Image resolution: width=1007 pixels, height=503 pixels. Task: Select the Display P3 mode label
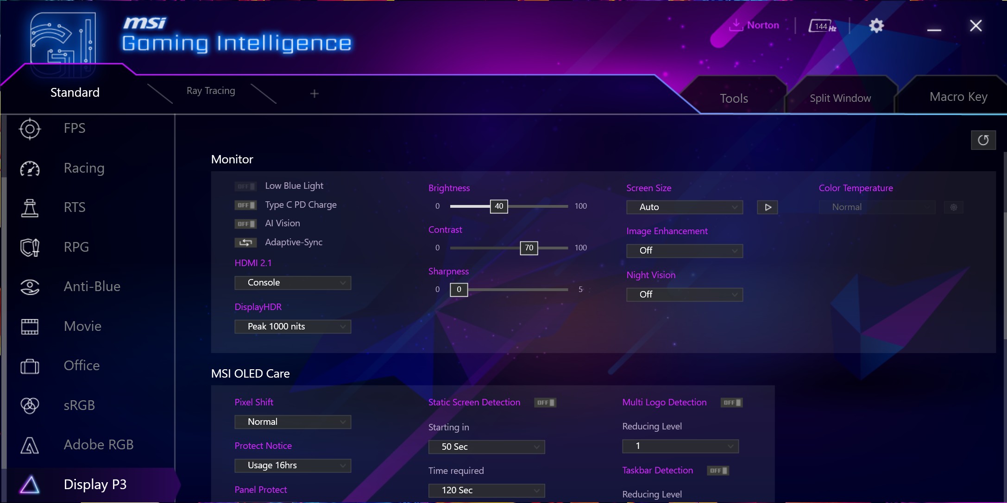click(x=95, y=484)
